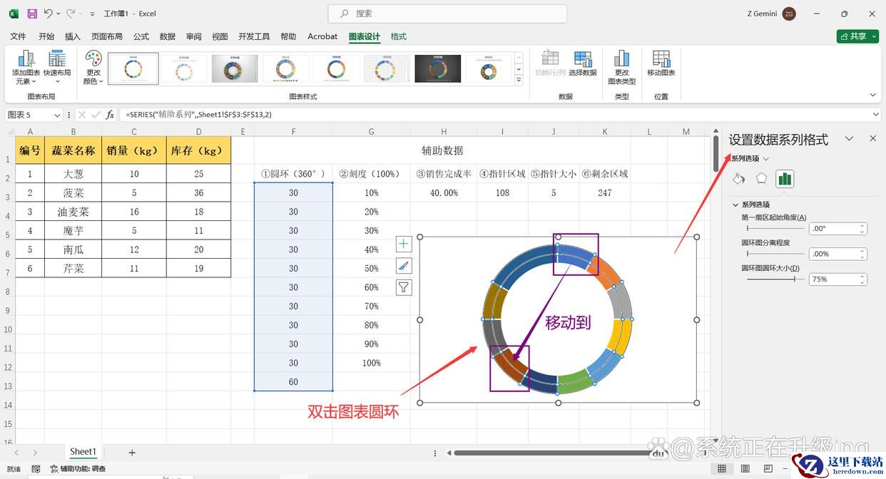
Task: Switch to the 格式 ribbon tab
Action: 399,36
